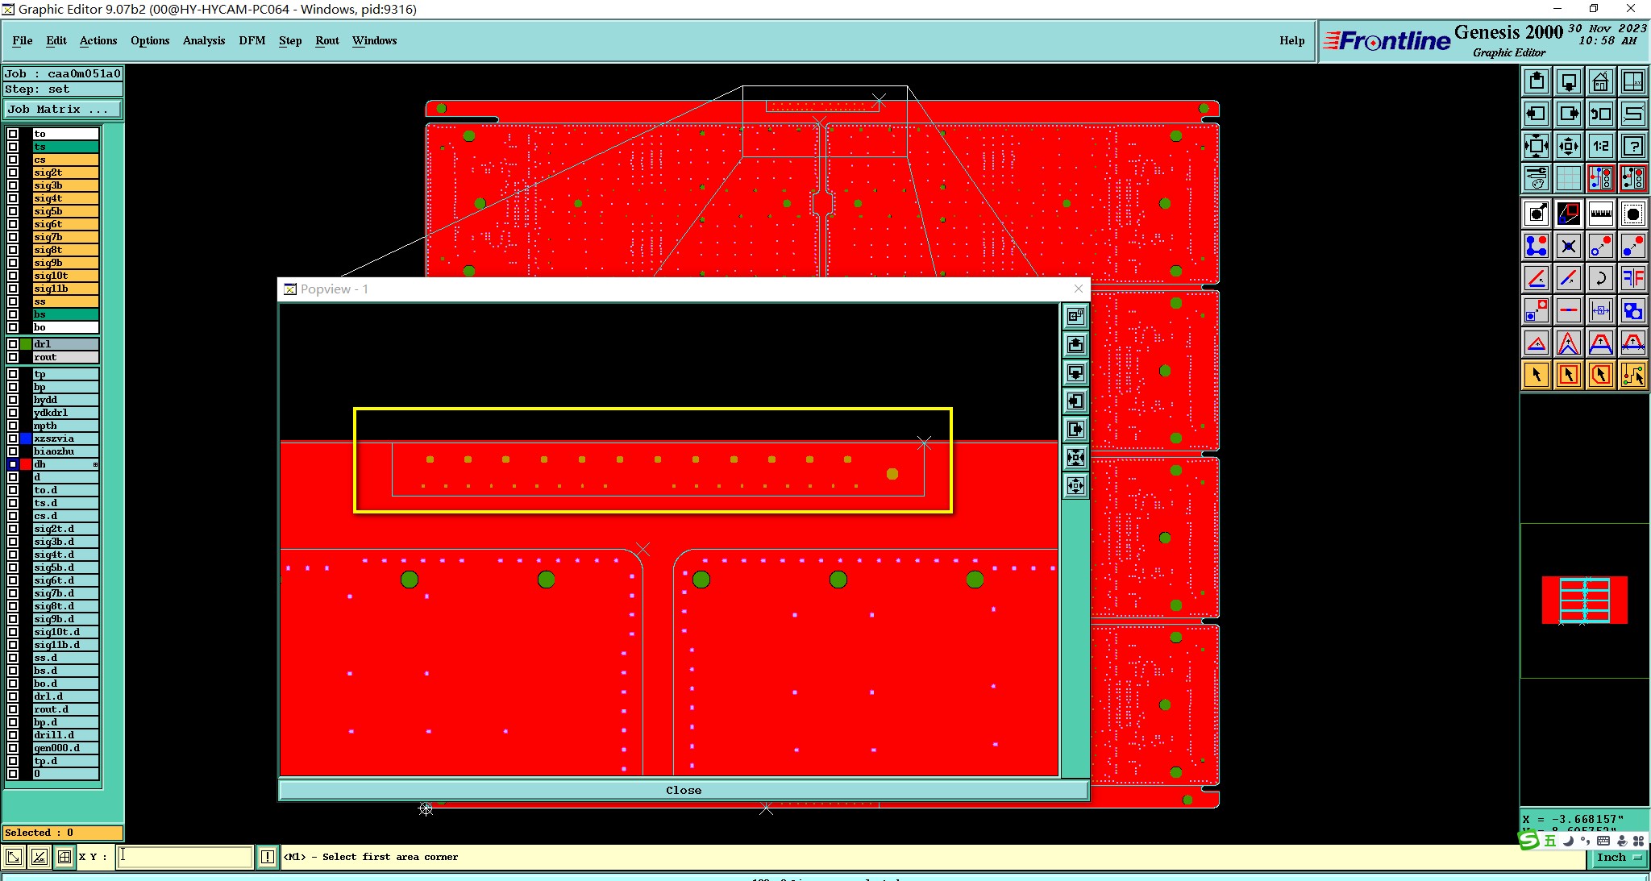Click the X Y coordinate input field
Viewport: 1651px width, 881px height.
tap(185, 857)
